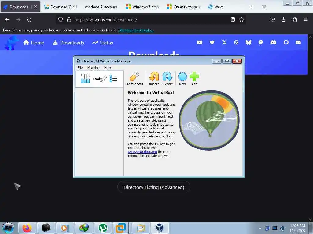Click the Firefox back arrow
The image size is (313, 234).
7,20
